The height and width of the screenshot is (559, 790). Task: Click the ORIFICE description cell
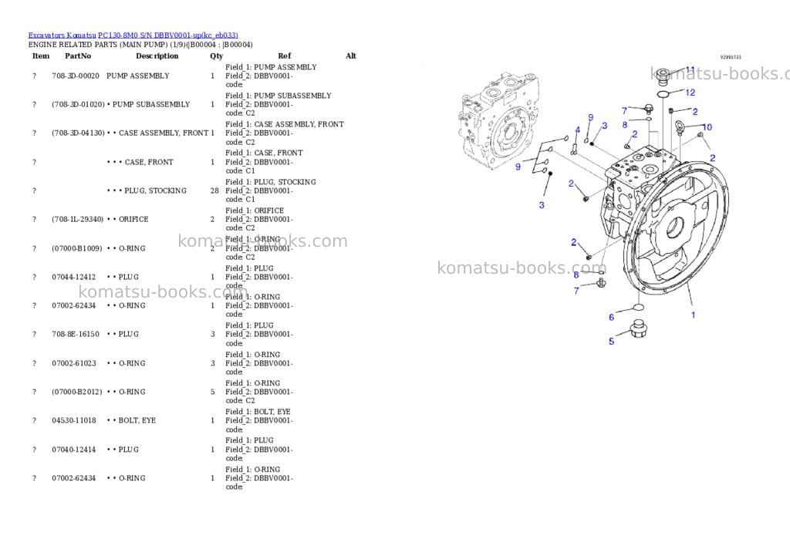click(128, 220)
